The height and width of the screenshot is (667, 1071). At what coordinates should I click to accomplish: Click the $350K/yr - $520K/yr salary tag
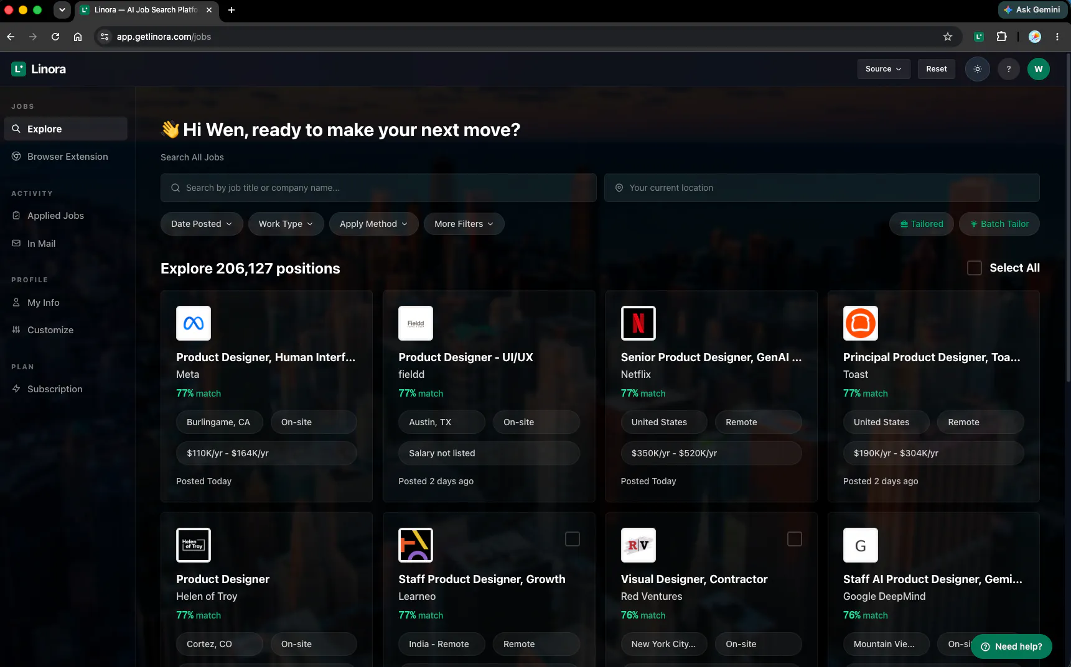coord(711,453)
